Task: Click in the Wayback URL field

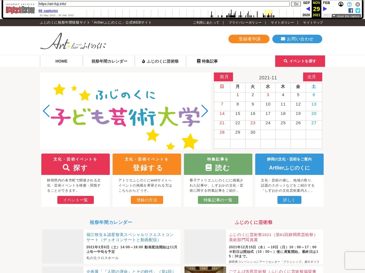Action: 164,4
